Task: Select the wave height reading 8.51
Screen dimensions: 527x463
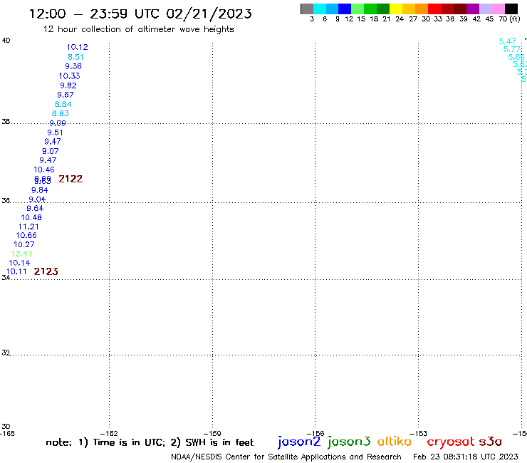Action: tap(75, 57)
